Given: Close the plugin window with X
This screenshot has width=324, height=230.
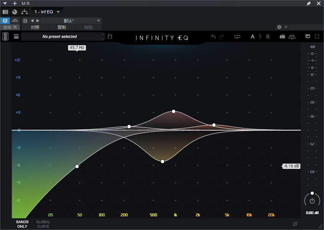Looking at the screenshot, I should coord(319,3).
